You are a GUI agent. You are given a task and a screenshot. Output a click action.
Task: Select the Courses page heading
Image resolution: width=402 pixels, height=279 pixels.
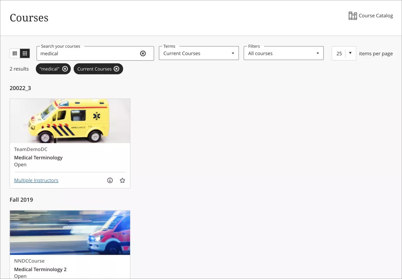[29, 18]
